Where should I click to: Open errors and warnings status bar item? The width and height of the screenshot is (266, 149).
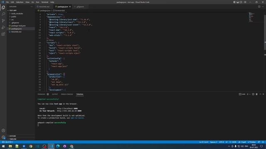pos(7,142)
